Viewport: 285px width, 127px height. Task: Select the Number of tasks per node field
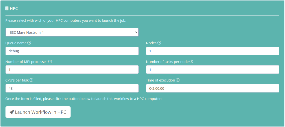pos(212,70)
